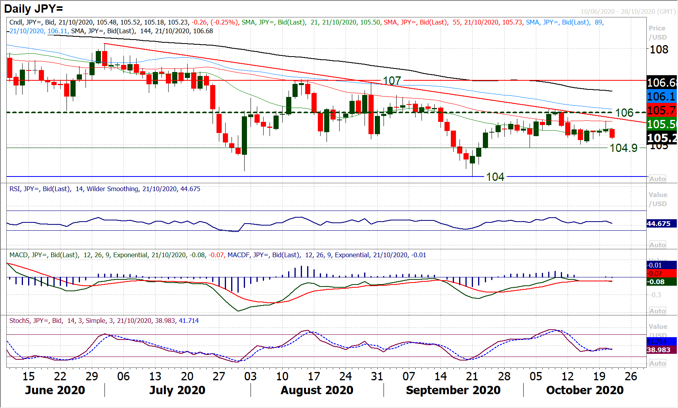Click the Daily JPY= chart title
This screenshot has height=408, width=678.
tap(34, 9)
